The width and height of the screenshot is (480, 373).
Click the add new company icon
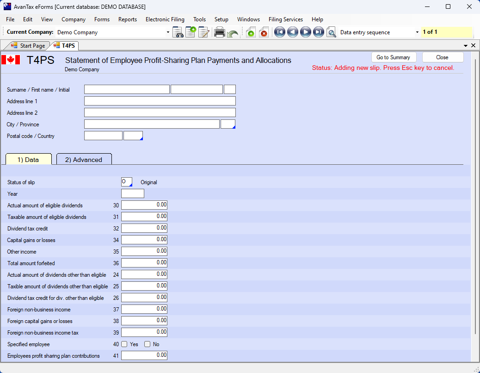[191, 32]
